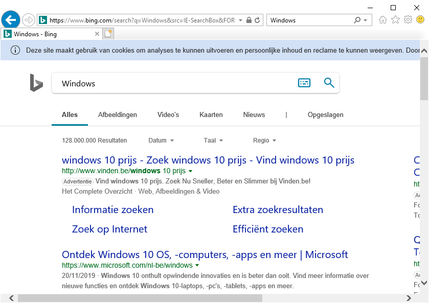Select the Windows - Bing browser tab

(52, 34)
